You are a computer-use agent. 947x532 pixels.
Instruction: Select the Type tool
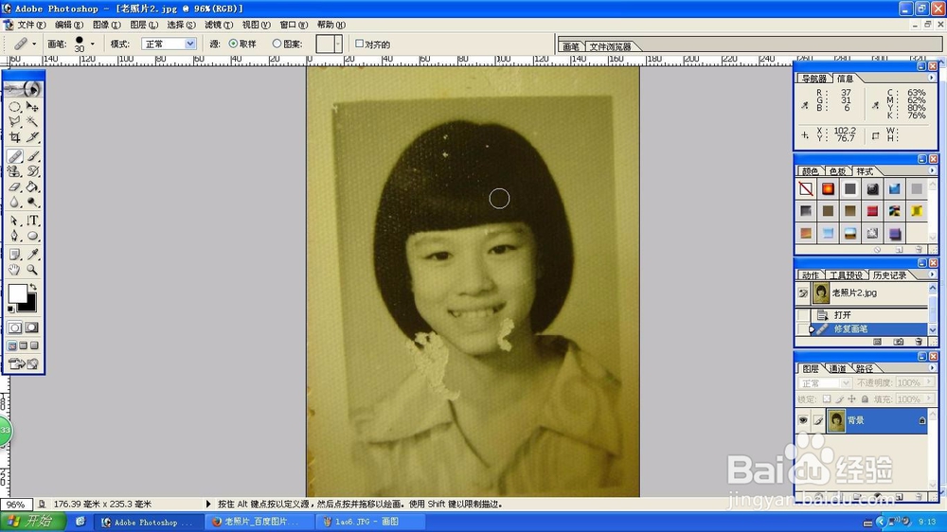[x=32, y=221]
